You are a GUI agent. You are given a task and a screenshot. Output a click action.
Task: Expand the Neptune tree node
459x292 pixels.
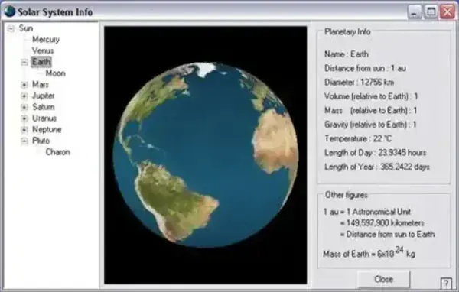click(24, 130)
